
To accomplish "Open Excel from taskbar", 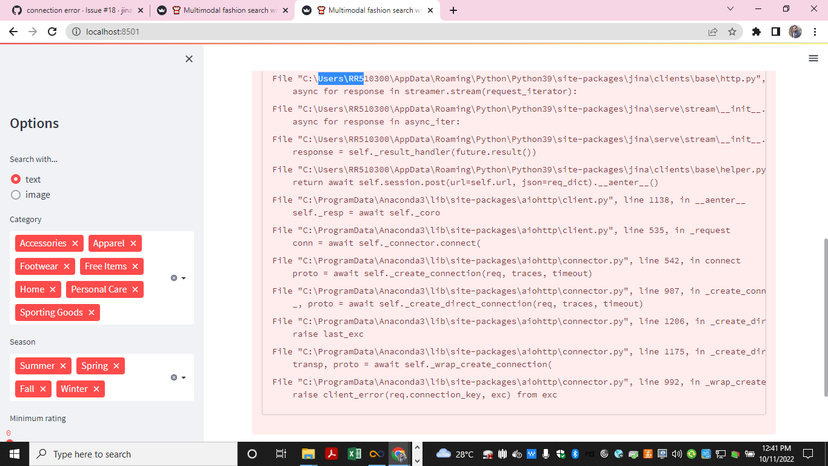I will [x=354, y=454].
